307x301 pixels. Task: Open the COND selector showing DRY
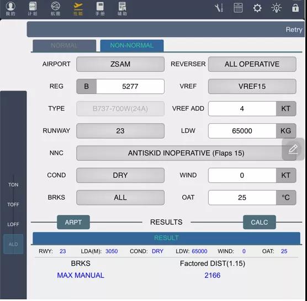(x=120, y=175)
